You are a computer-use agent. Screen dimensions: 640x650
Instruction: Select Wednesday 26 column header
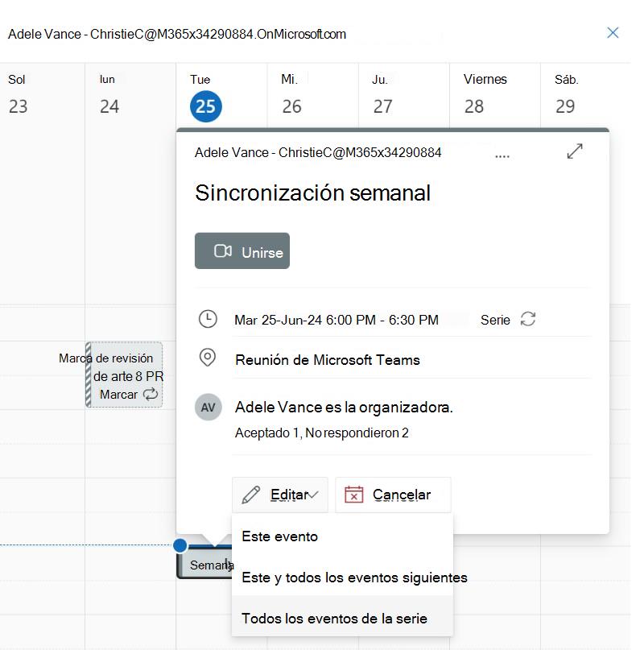click(312, 94)
